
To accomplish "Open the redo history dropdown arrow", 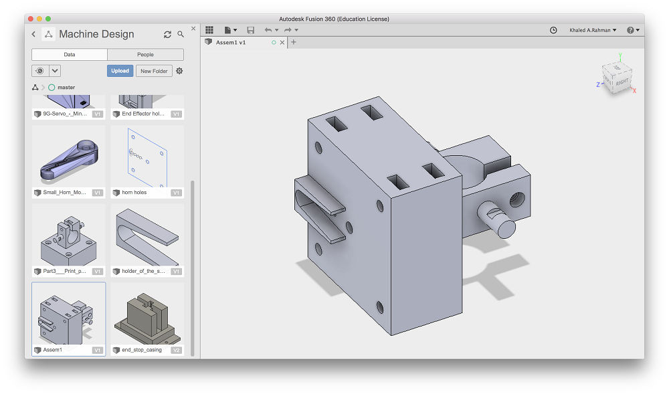I will click(x=296, y=30).
